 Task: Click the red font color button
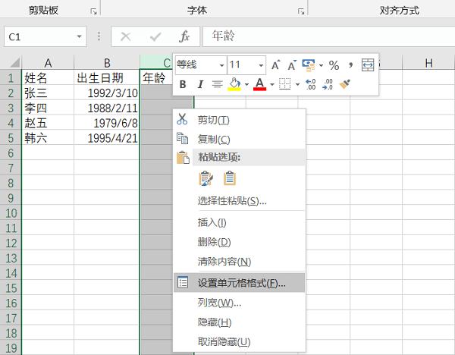tap(259, 84)
